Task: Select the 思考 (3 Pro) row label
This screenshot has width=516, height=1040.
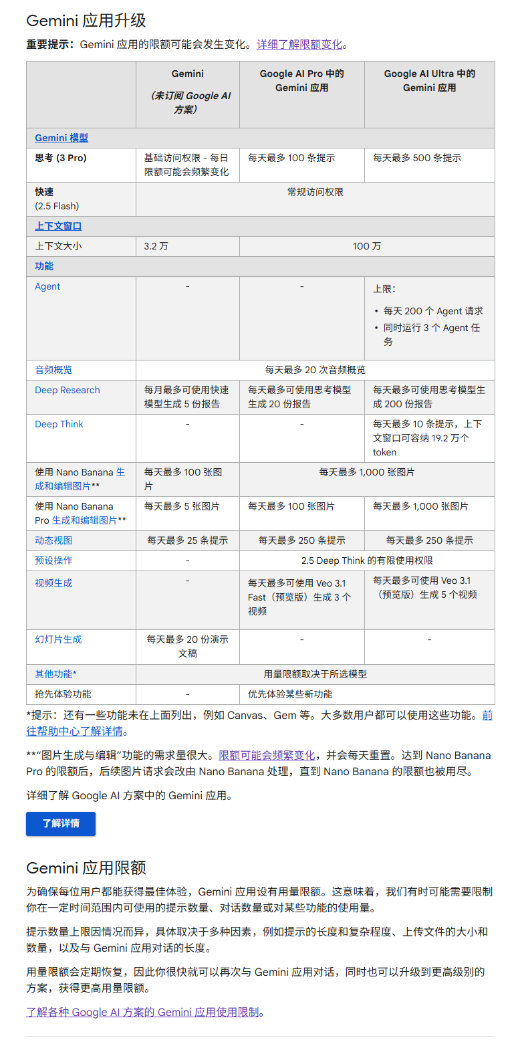Action: pyautogui.click(x=61, y=158)
